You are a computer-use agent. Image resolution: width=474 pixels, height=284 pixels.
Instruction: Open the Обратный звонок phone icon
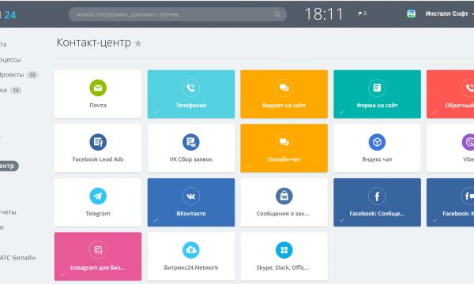point(468,88)
